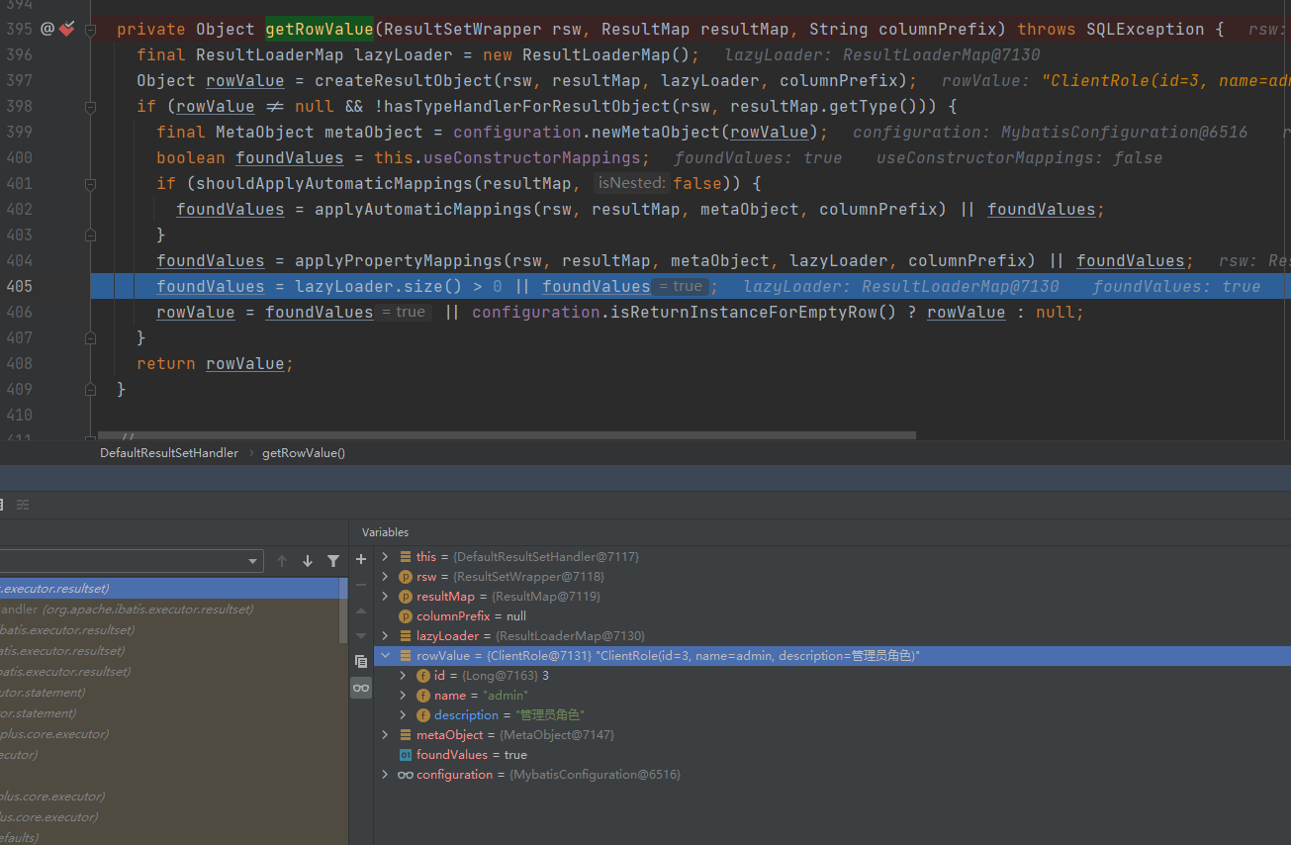Screen dimensions: 1291x845
Task: Expand the resultMap variable node
Action: click(x=385, y=597)
